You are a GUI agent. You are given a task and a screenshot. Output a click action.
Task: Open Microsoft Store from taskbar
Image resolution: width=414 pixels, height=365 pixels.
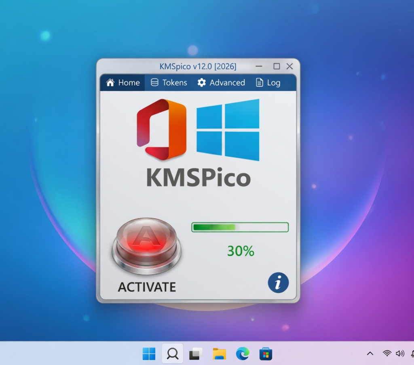click(266, 354)
